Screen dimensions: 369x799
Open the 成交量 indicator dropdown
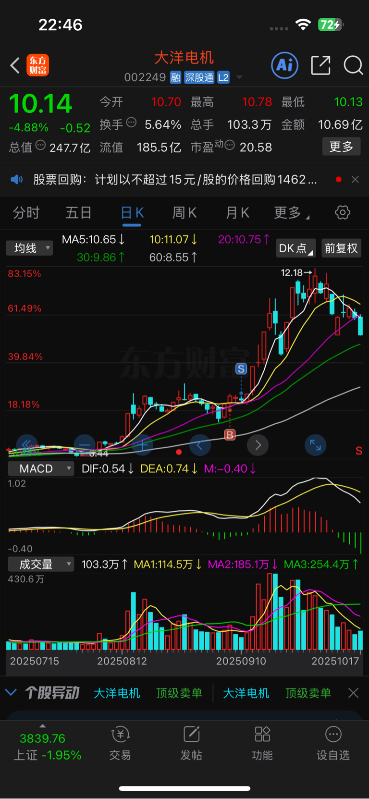(41, 564)
